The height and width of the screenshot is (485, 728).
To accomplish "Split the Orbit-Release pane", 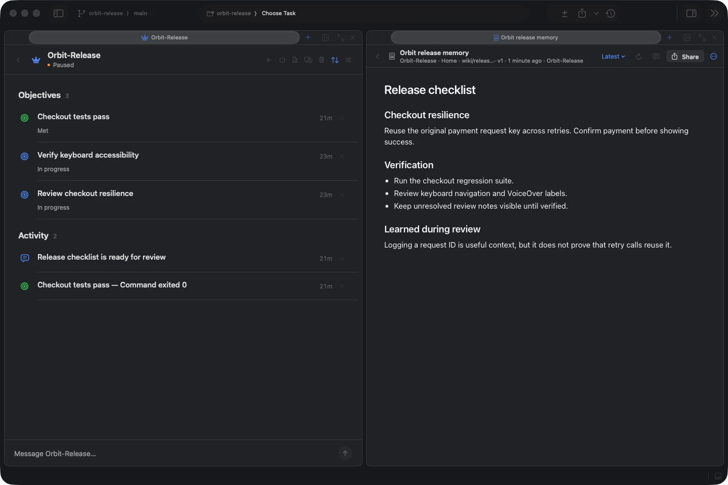I will point(326,37).
